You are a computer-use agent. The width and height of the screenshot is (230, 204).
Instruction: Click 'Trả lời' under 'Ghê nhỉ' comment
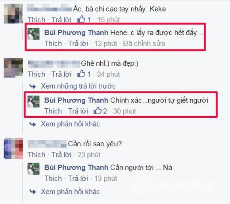point(61,74)
